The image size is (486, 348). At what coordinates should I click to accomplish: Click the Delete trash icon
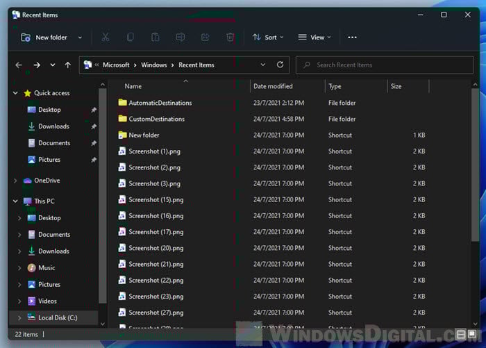click(x=230, y=38)
